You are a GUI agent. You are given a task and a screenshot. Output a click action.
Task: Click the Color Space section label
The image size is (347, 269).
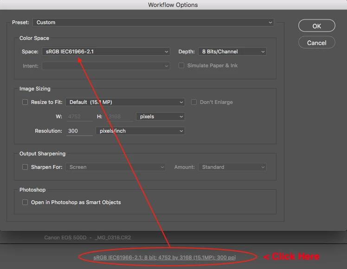(x=34, y=38)
